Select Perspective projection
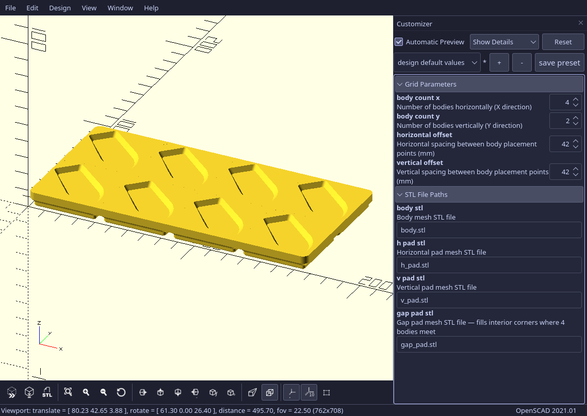This screenshot has width=587, height=416. tap(252, 392)
